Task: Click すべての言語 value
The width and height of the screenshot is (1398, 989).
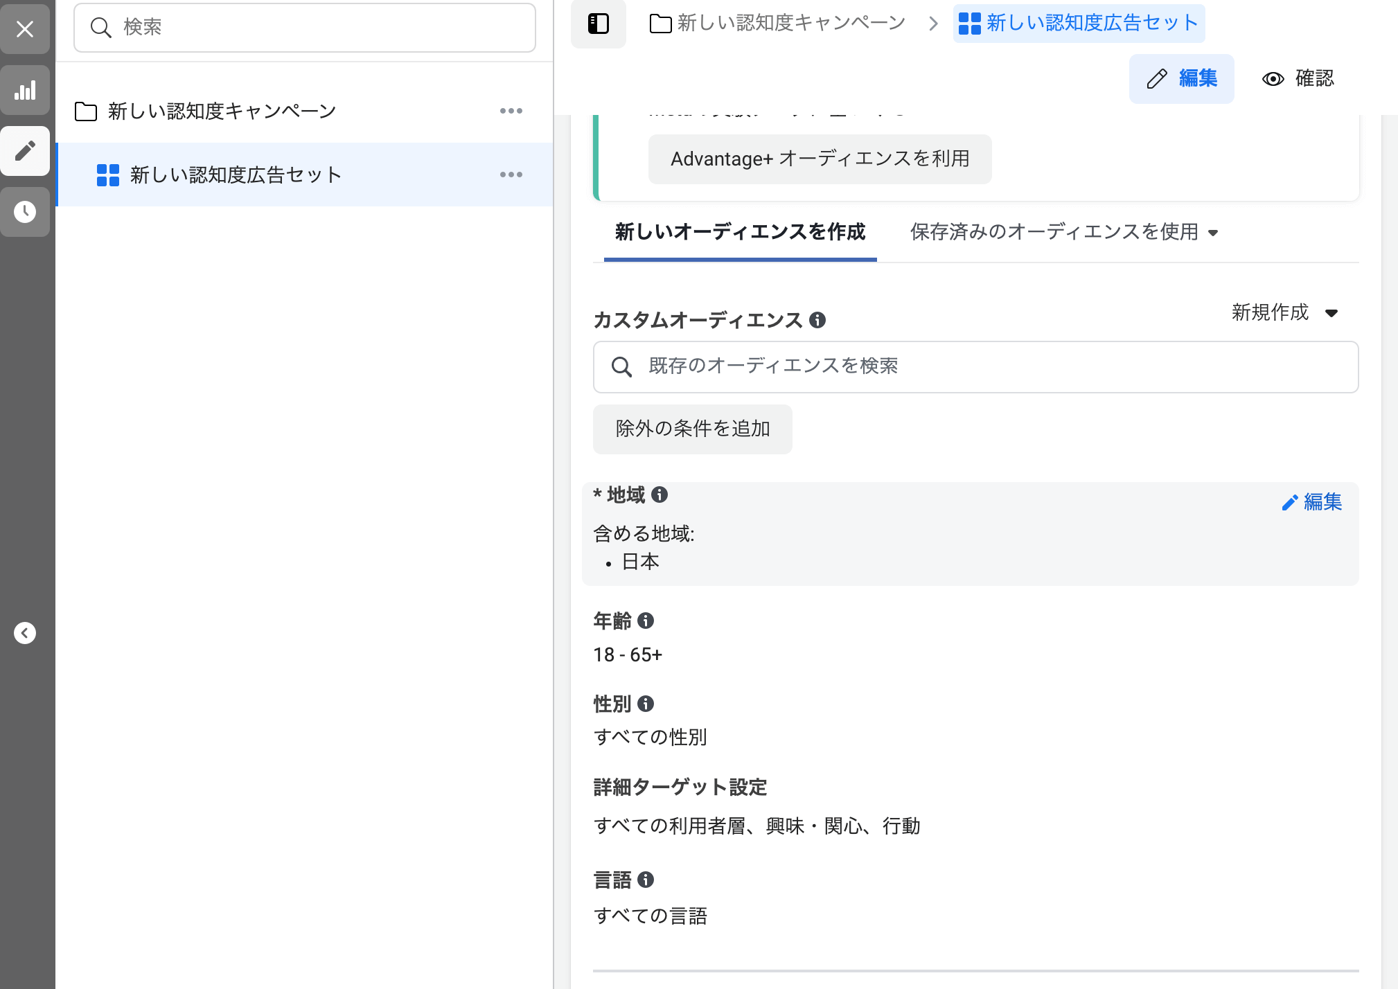Action: click(x=651, y=916)
